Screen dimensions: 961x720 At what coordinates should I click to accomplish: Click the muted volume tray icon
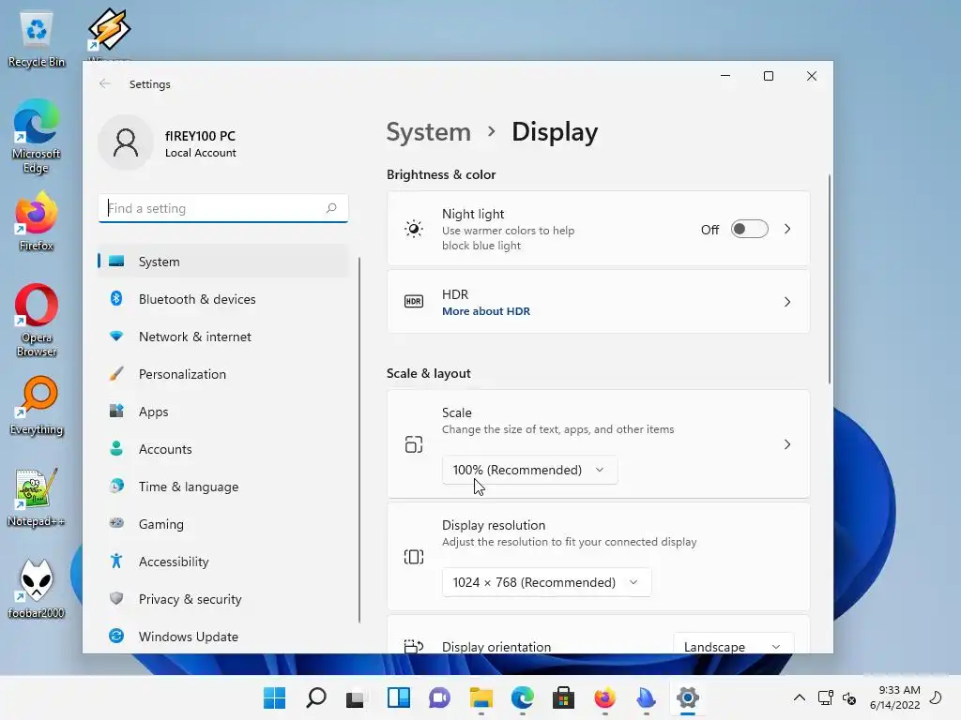(849, 697)
